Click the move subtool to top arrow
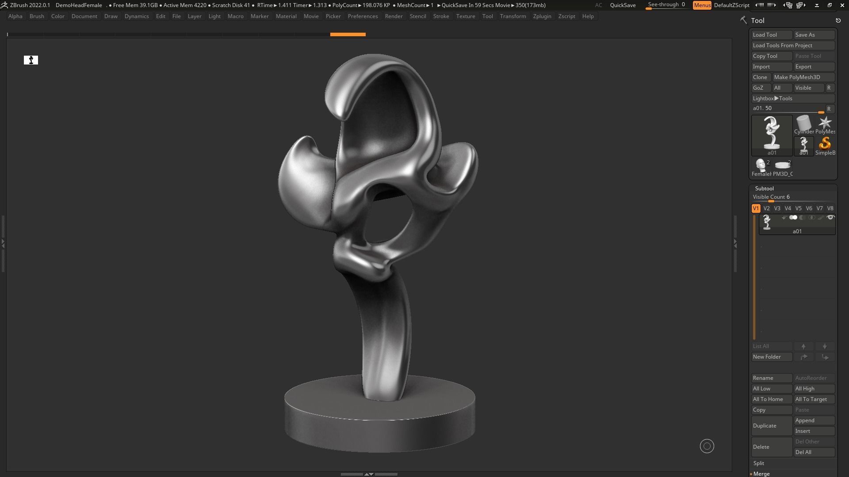Screen dimensions: 849x477 point(803,357)
